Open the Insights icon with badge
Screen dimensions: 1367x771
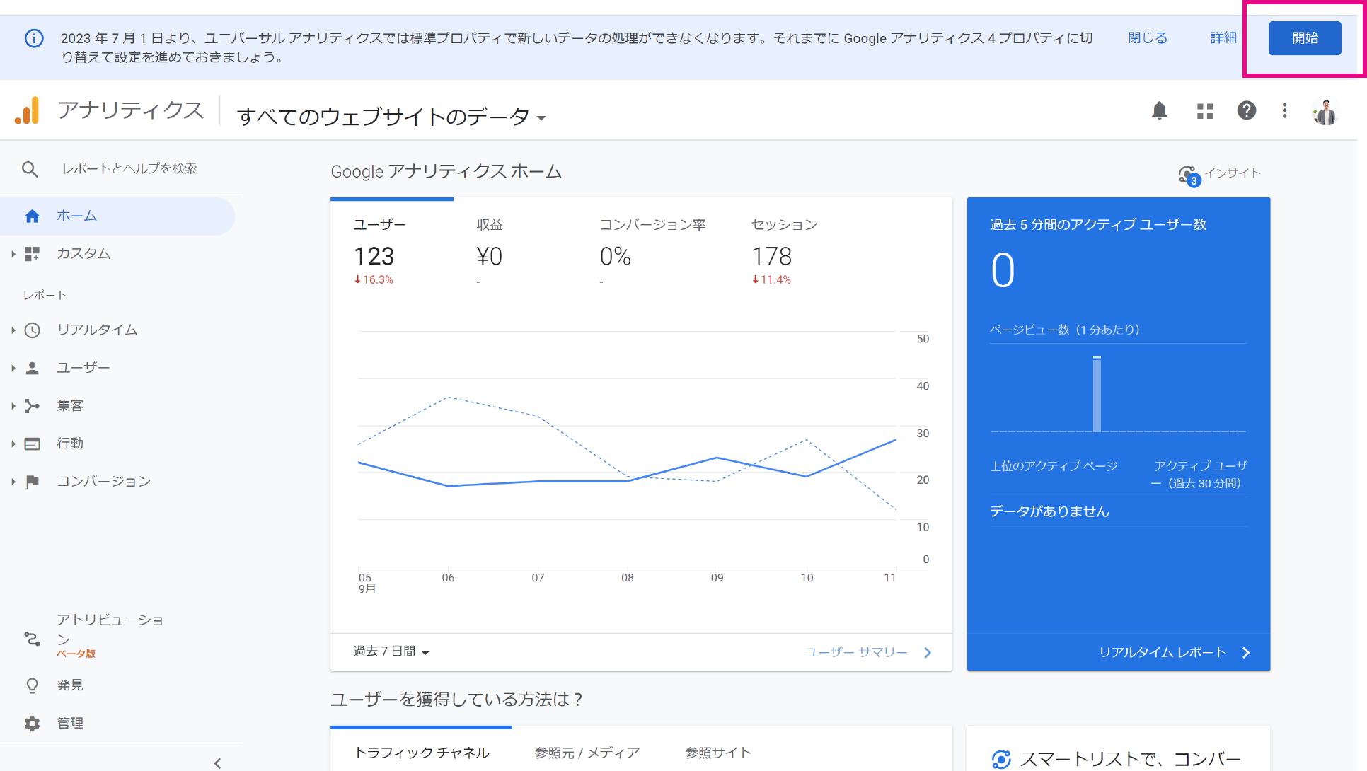[x=1189, y=174]
